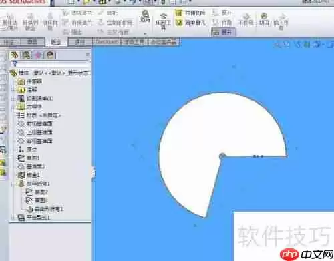Click the No Bends tool (不折弯)
The height and width of the screenshot is (261, 334).
pos(246,19)
